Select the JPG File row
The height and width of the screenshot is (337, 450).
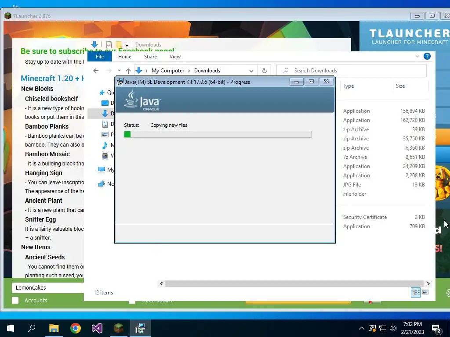click(383, 185)
